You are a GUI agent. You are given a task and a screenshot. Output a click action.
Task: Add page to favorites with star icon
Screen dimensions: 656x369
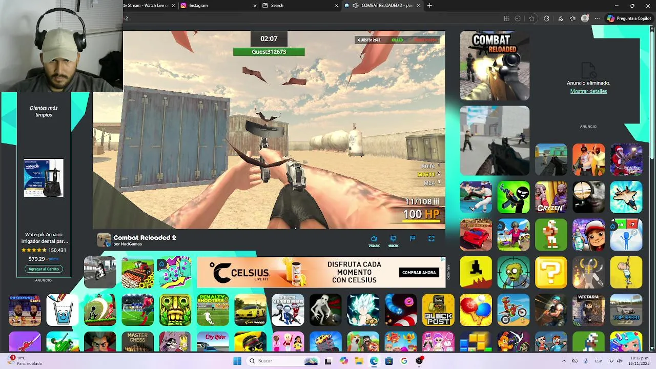532,18
